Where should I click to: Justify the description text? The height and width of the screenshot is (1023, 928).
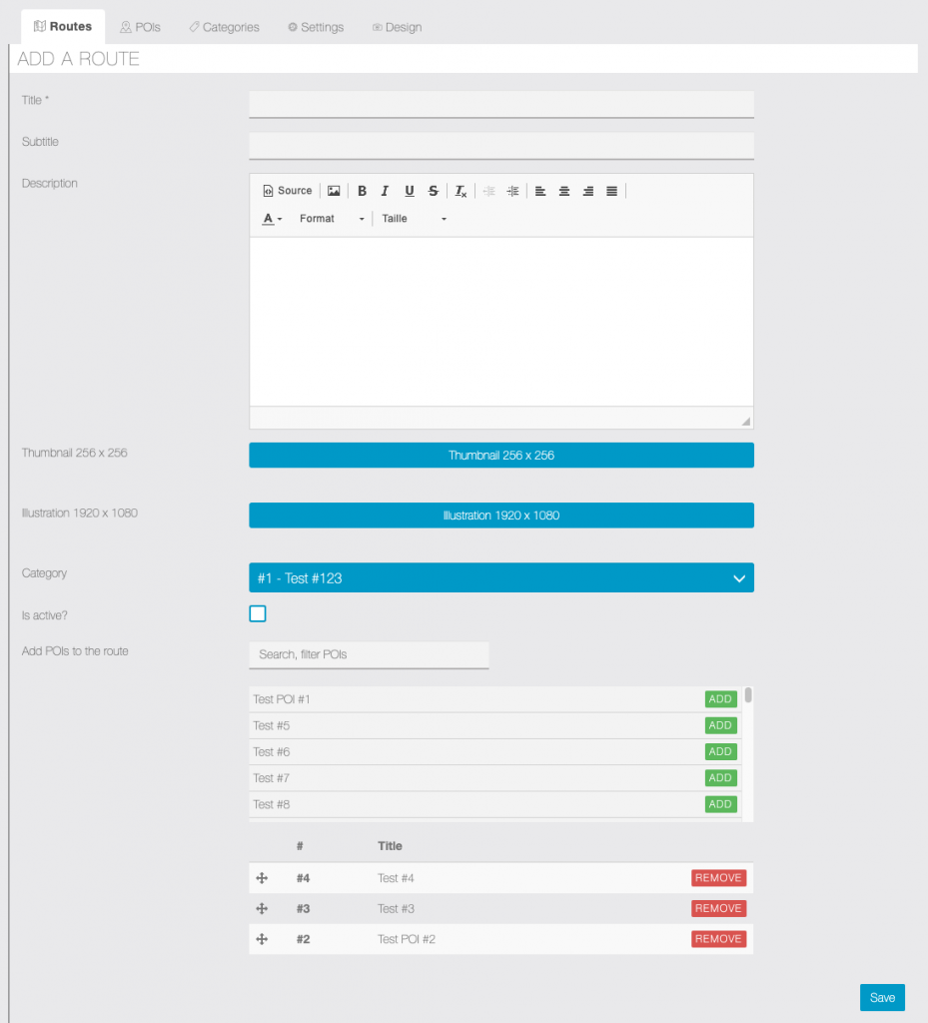click(611, 191)
